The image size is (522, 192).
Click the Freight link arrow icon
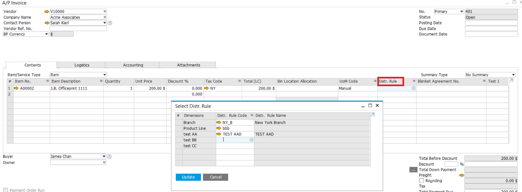pyautogui.click(x=462, y=175)
